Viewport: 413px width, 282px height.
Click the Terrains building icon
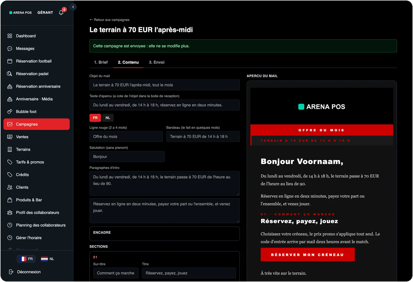pos(10,149)
